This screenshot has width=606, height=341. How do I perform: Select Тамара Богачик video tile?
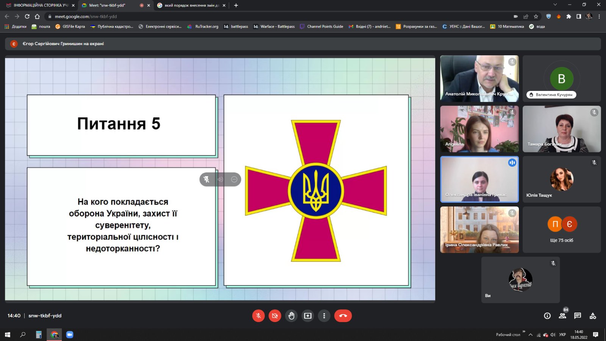[x=562, y=129]
